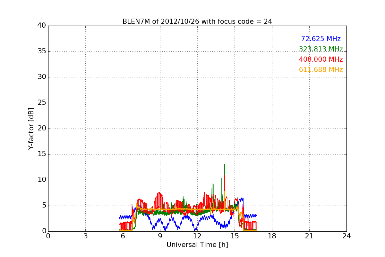Image resolution: width=385 pixels, height=257 pixels.
Task: Click the y-axis tick label "35"
Action: pyautogui.click(x=42, y=51)
